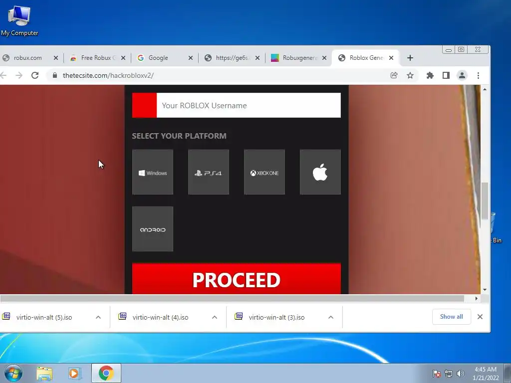Open the My Computer desktop icon
The height and width of the screenshot is (383, 511).
pyautogui.click(x=19, y=20)
